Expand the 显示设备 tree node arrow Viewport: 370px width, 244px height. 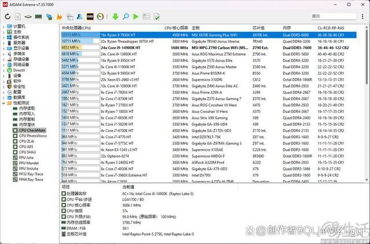tap(3, 48)
